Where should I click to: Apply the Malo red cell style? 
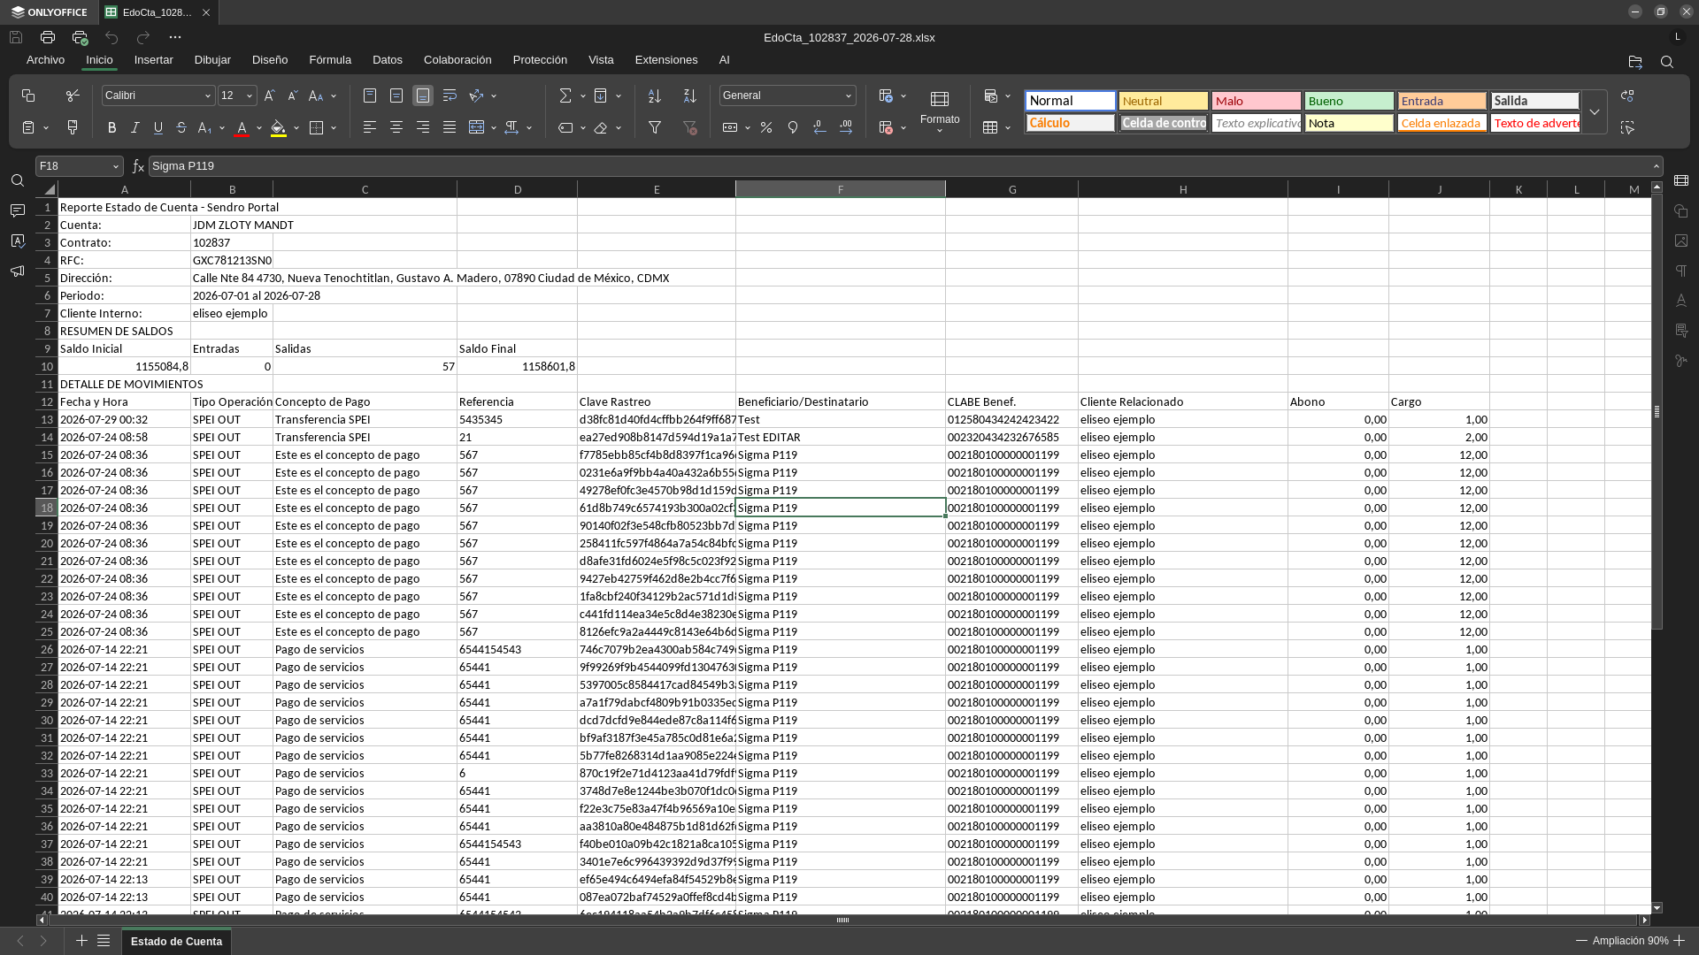[1256, 101]
